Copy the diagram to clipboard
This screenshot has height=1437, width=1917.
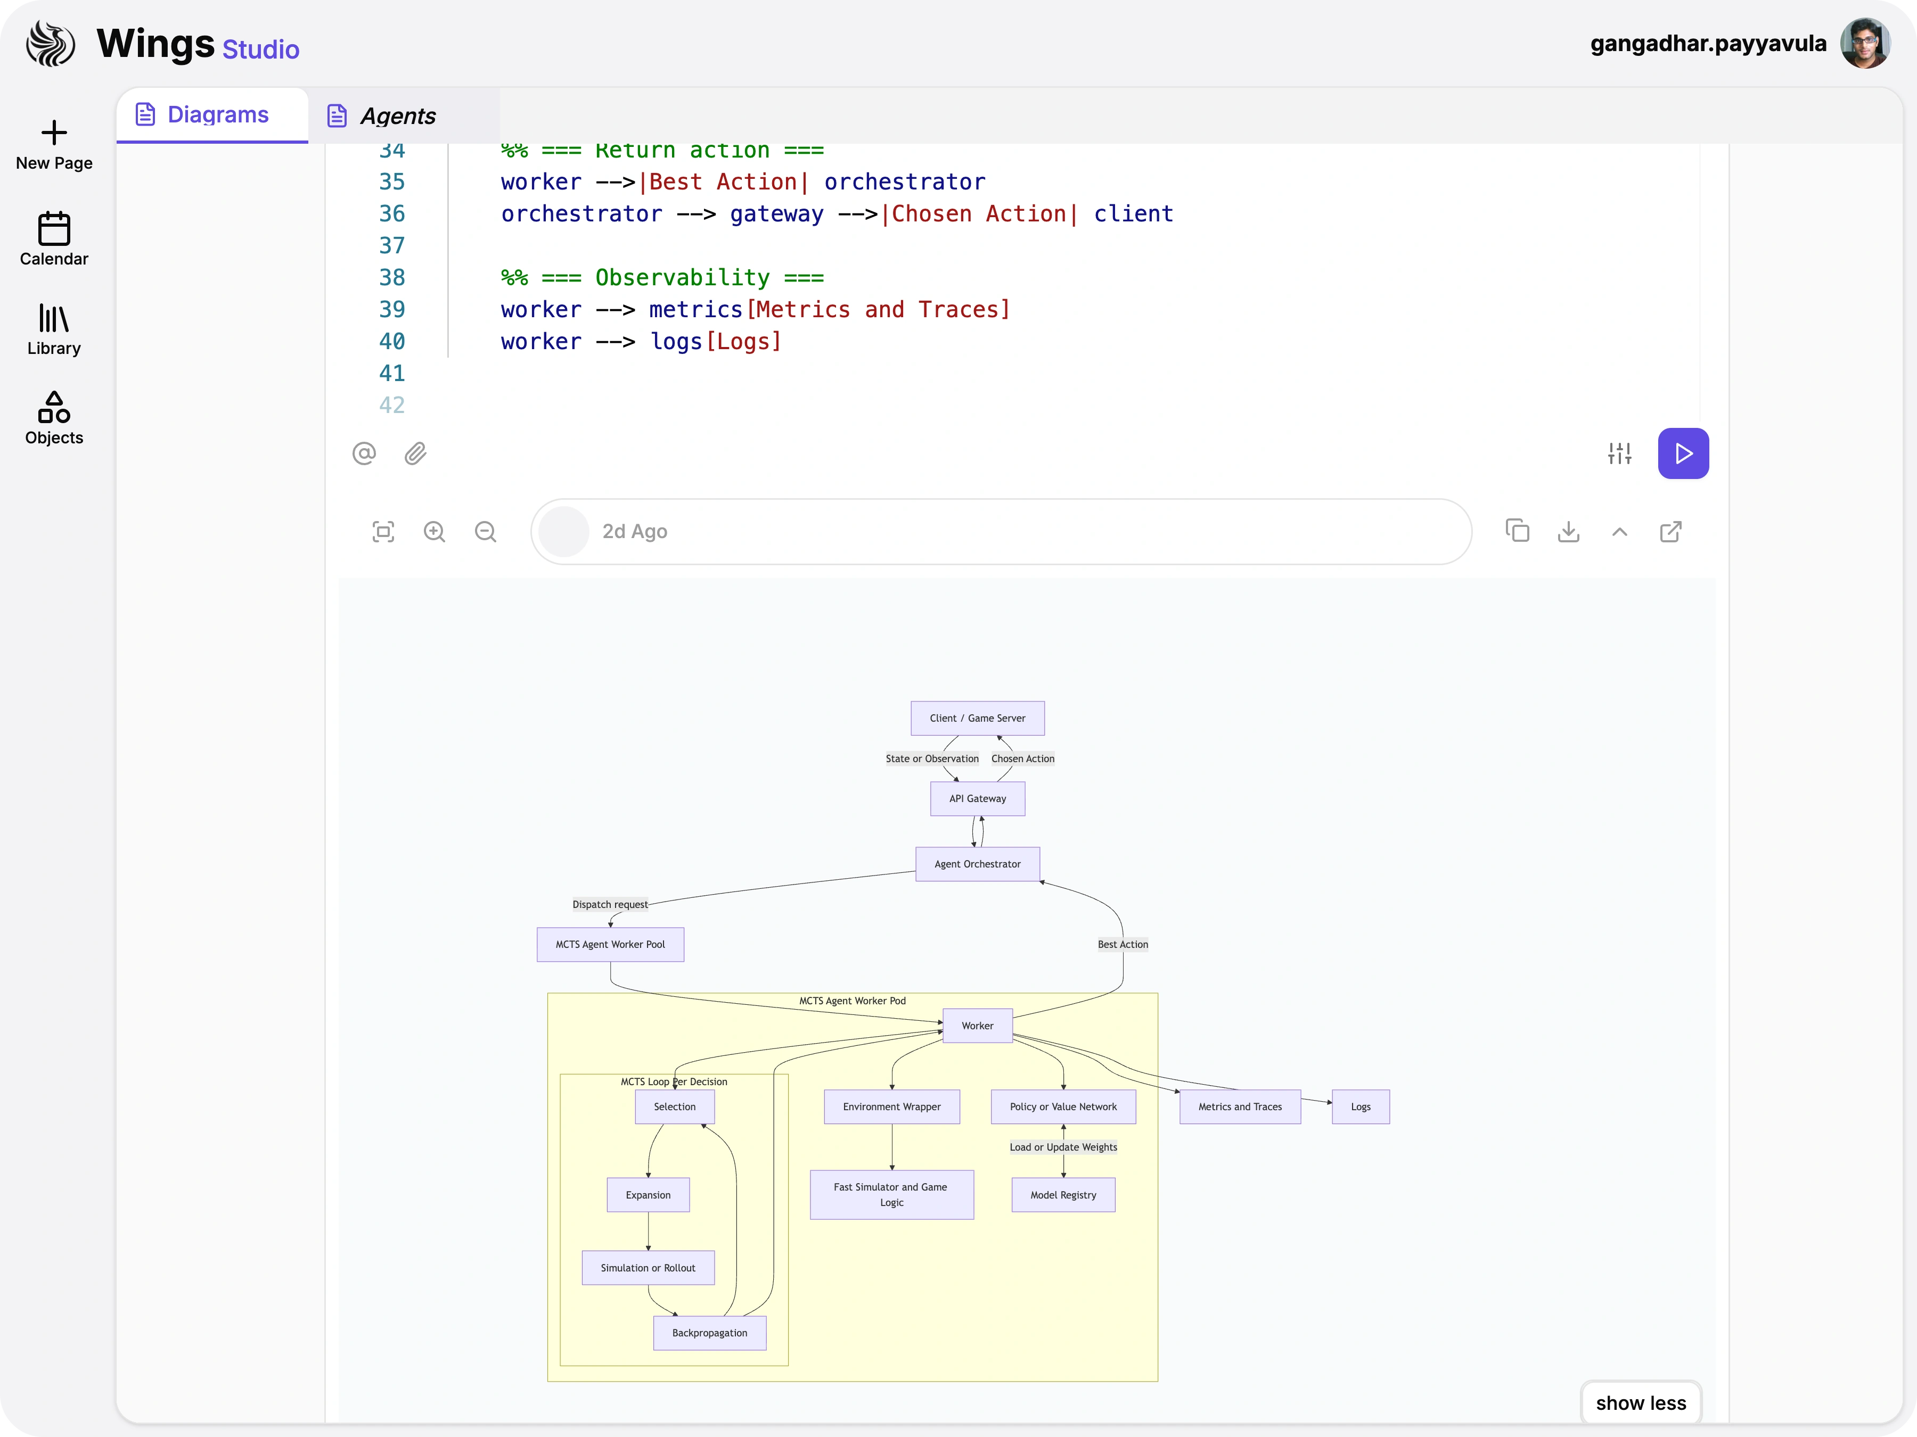click(1518, 531)
